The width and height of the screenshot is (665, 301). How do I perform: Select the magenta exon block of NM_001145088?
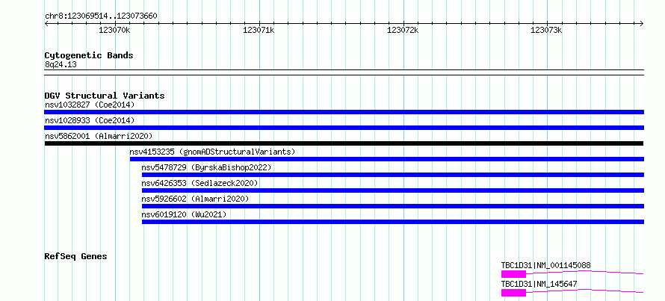click(513, 274)
